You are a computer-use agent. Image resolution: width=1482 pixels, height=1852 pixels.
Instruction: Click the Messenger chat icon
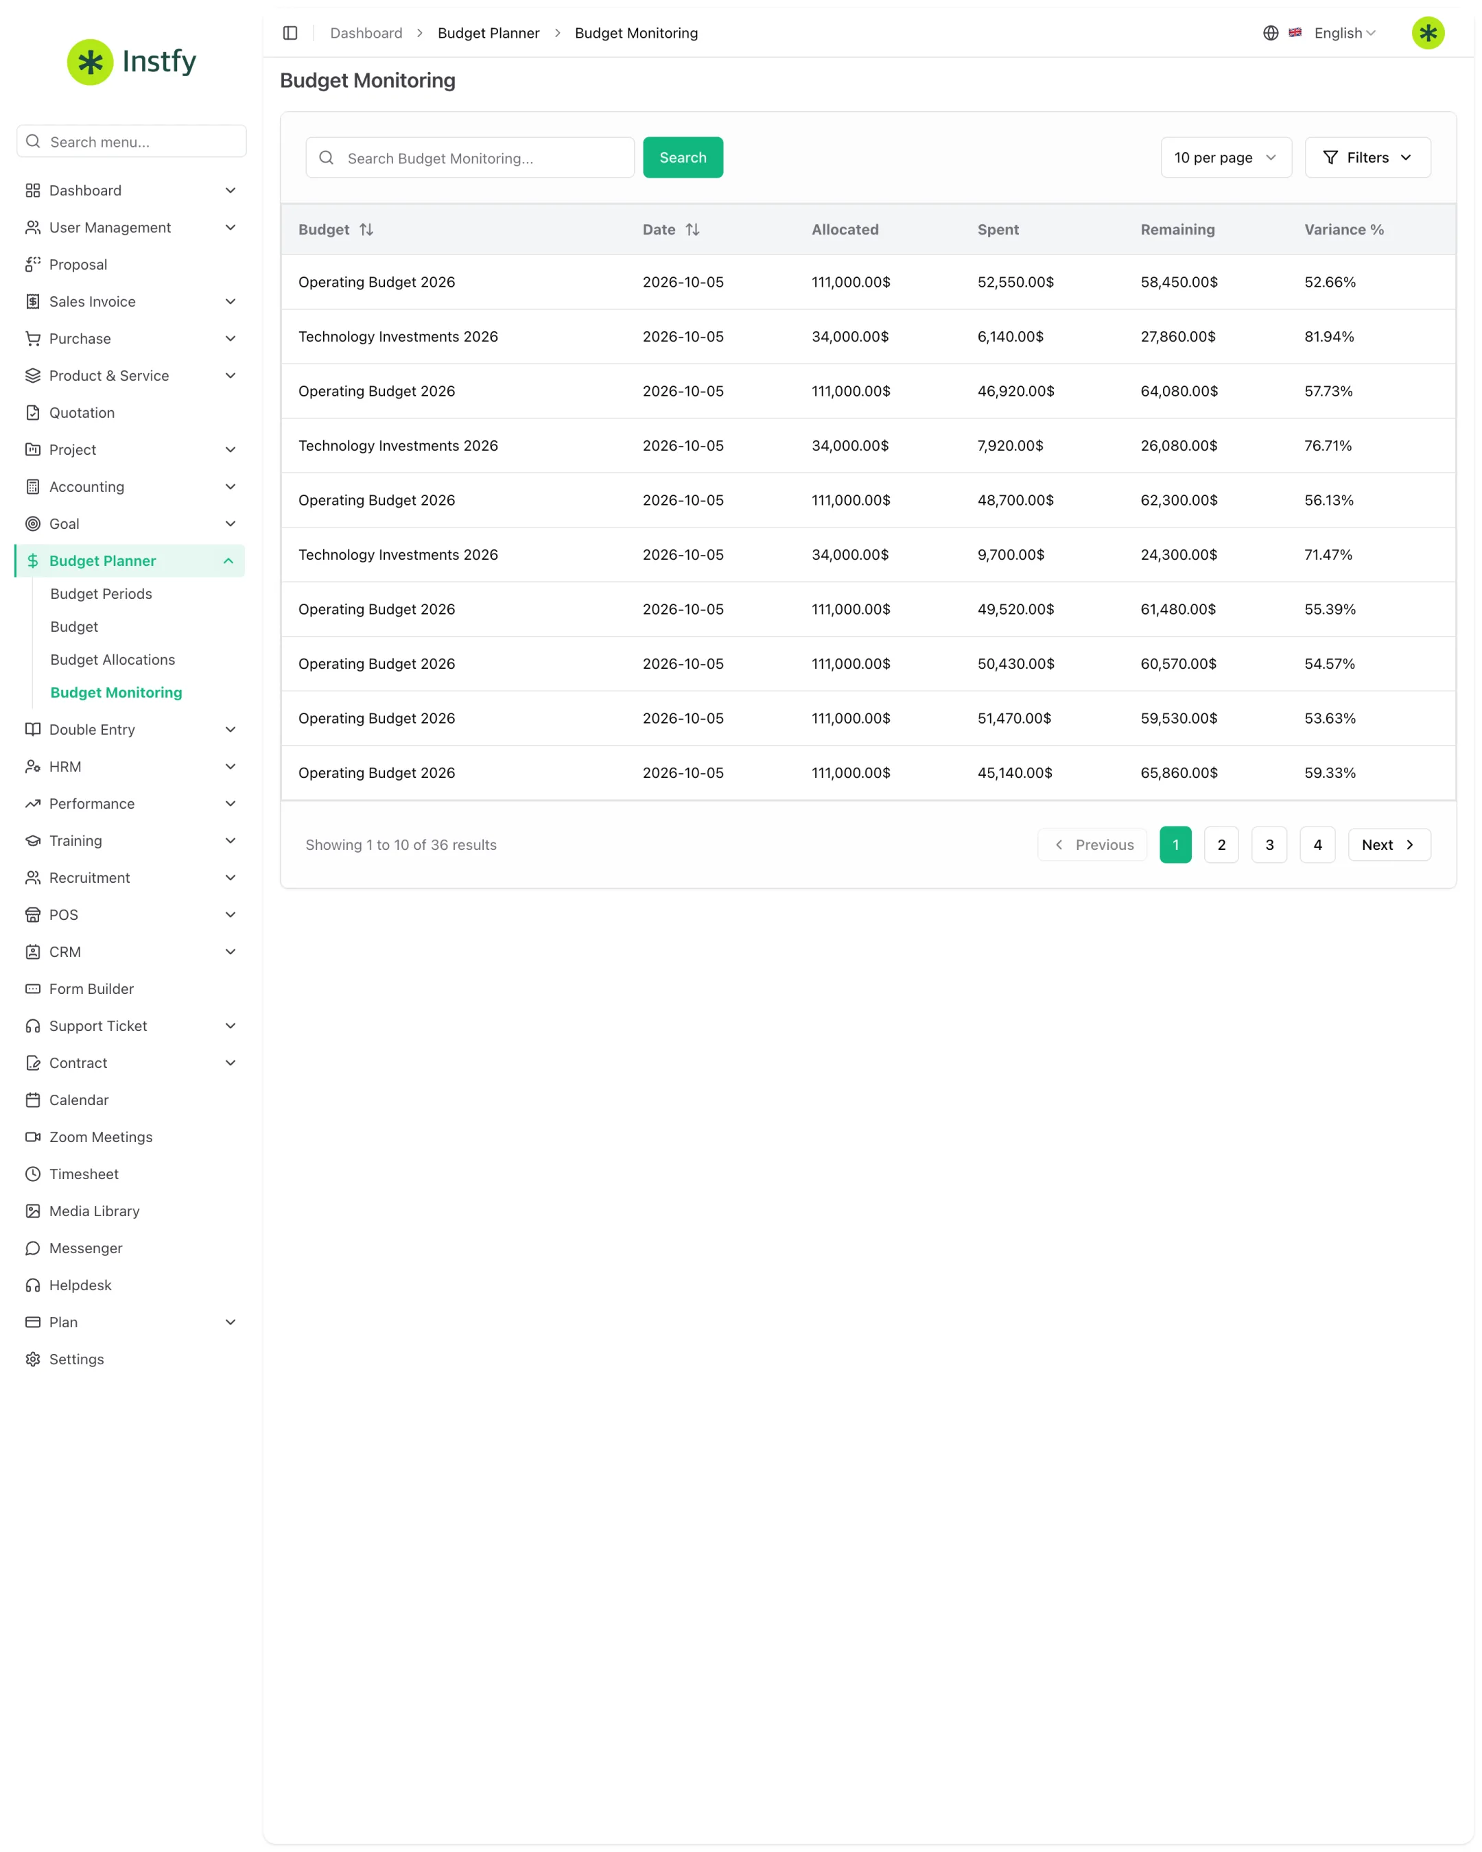tap(33, 1247)
